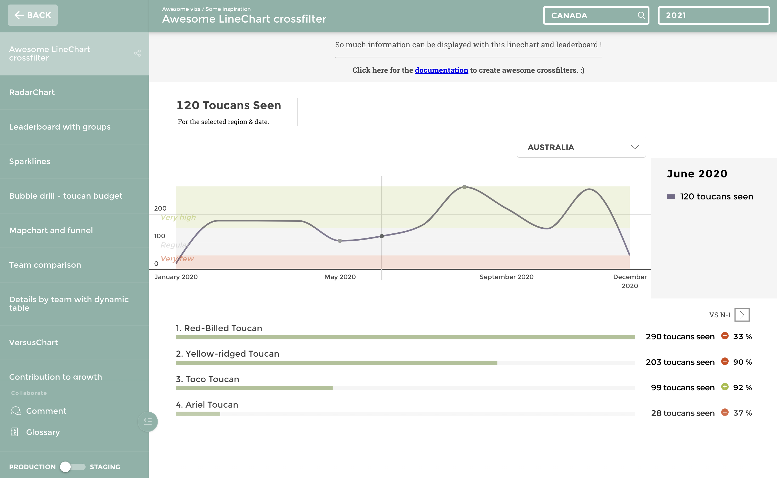Open RadarChart in the sidebar

click(32, 92)
